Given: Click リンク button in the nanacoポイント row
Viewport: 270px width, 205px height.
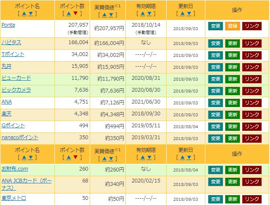Looking at the screenshot, I should point(252,138).
